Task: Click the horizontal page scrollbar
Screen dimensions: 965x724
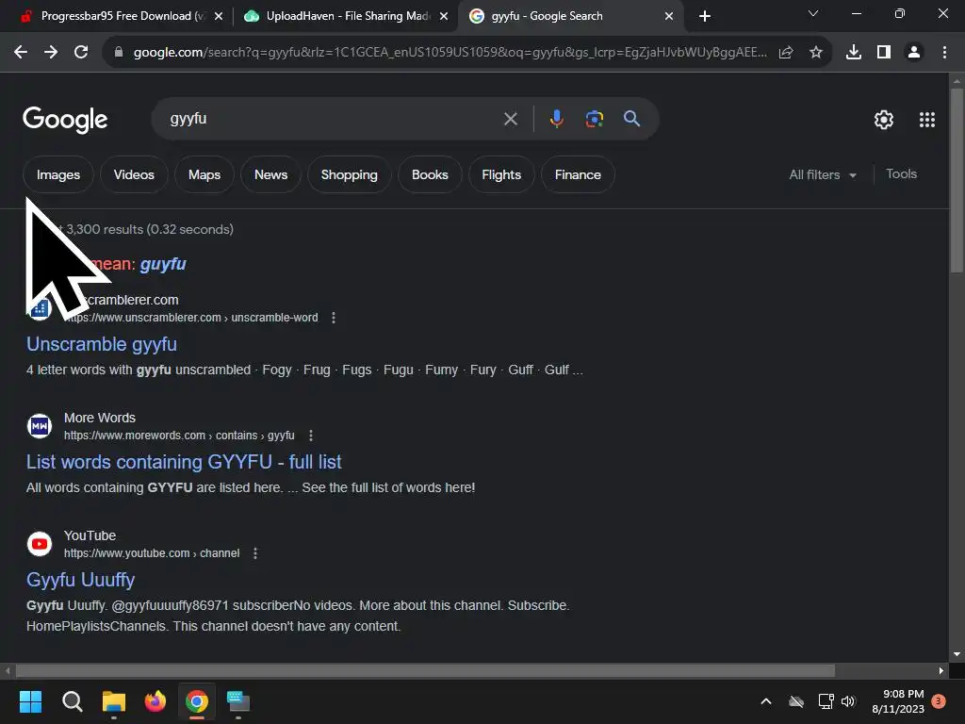Action: (x=425, y=670)
